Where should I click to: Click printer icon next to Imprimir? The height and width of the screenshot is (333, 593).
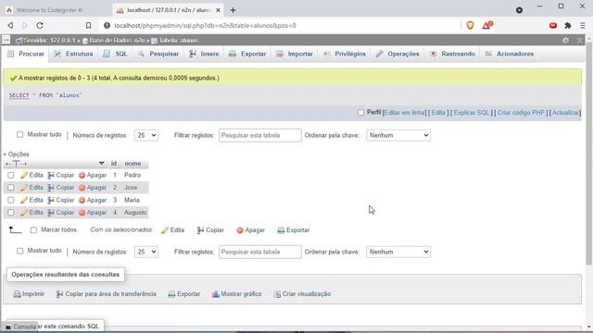tap(17, 294)
